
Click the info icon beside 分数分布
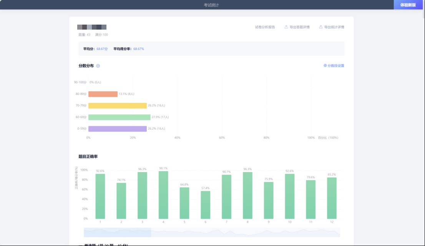pos(98,66)
